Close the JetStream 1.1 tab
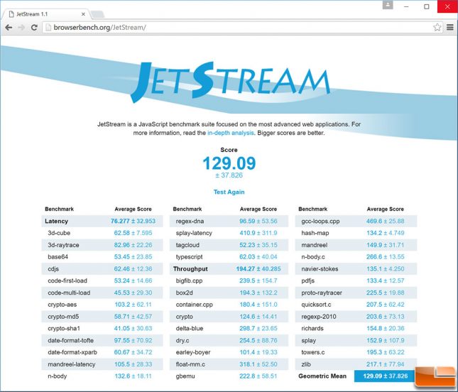The image size is (458, 392). pos(83,14)
